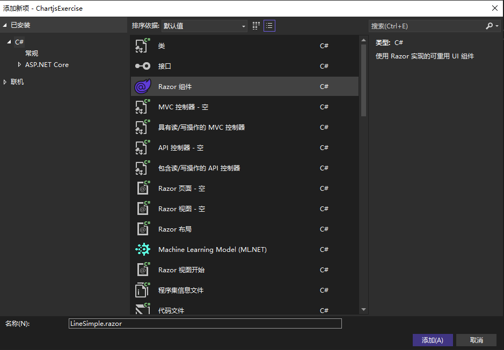Select ASP.NET Core tree item label
Image resolution: width=504 pixels, height=350 pixels.
47,64
